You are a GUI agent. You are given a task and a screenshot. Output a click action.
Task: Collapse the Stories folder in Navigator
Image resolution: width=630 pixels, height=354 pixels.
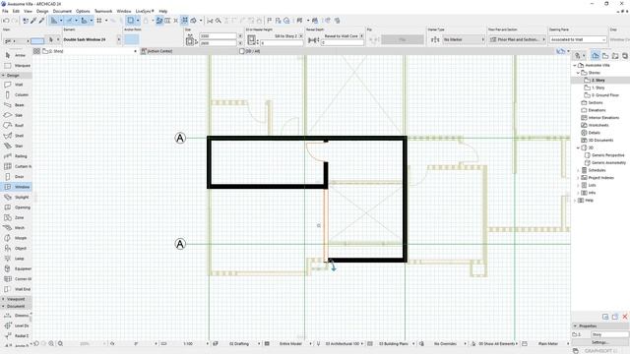coord(578,73)
